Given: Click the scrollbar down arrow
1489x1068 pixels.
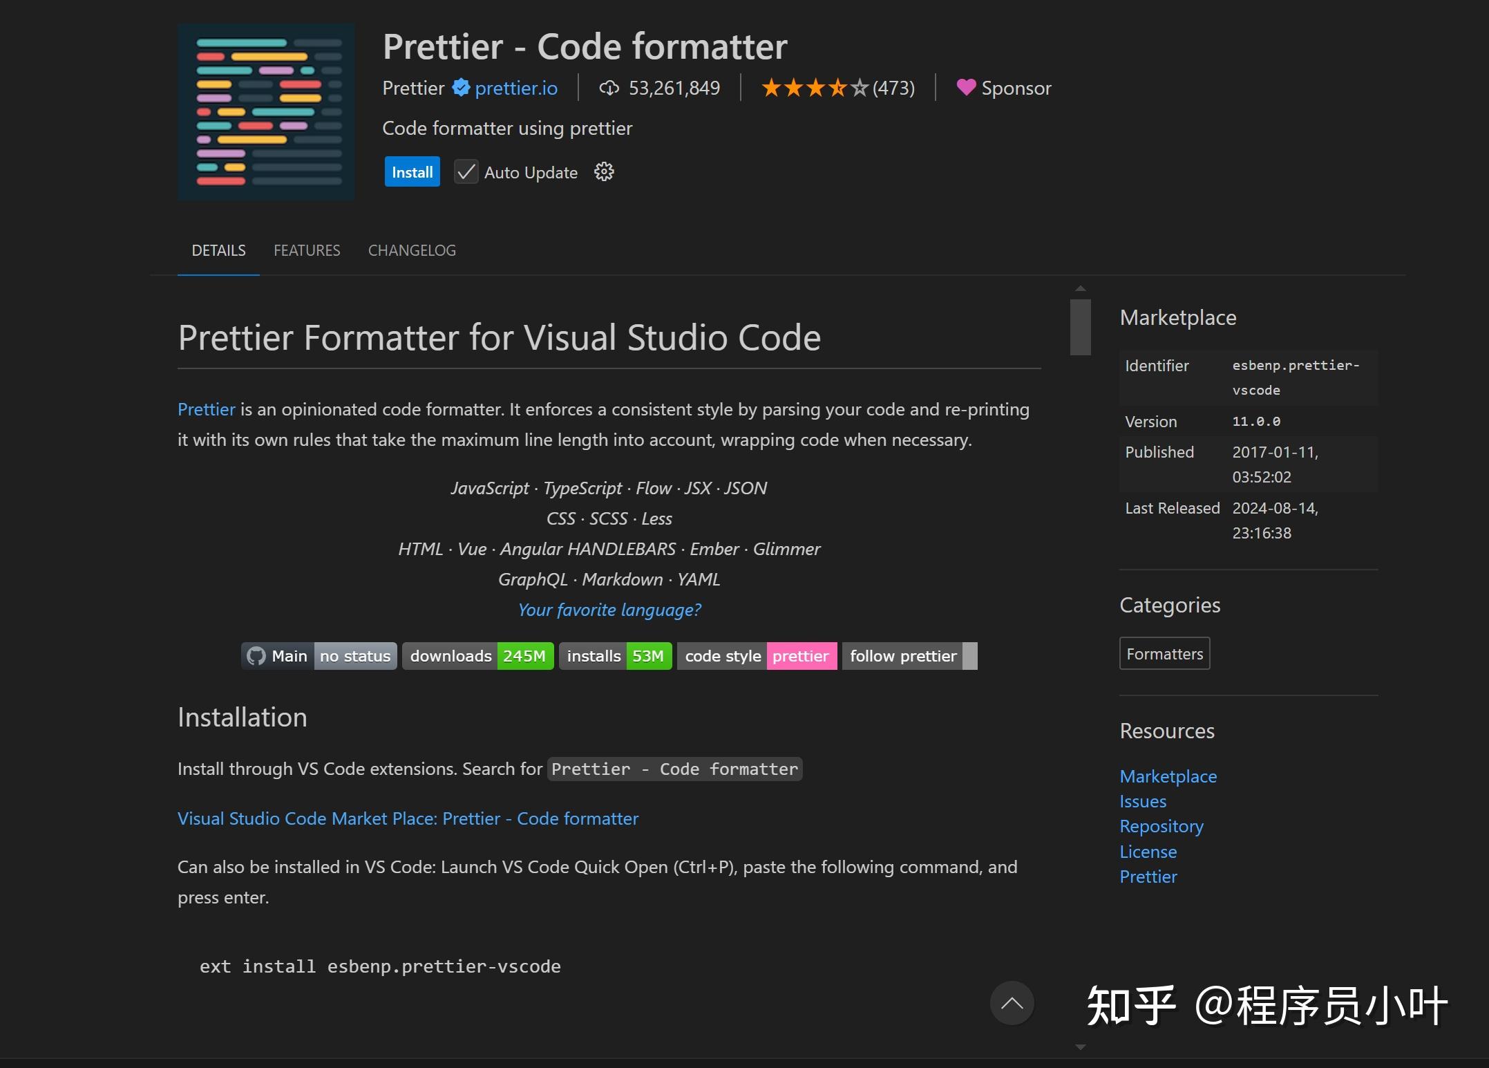Looking at the screenshot, I should (x=1081, y=1047).
